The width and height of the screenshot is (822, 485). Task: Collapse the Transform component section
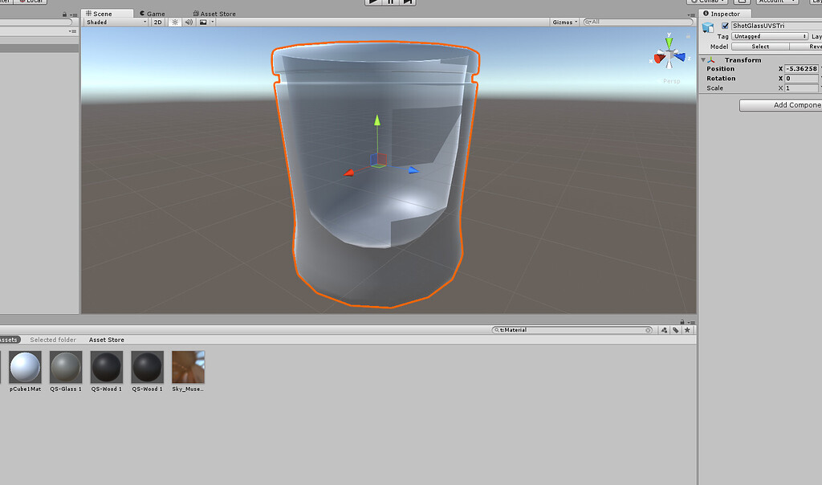click(x=704, y=59)
